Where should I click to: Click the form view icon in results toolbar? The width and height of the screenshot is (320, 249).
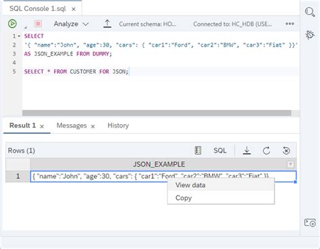point(198,150)
